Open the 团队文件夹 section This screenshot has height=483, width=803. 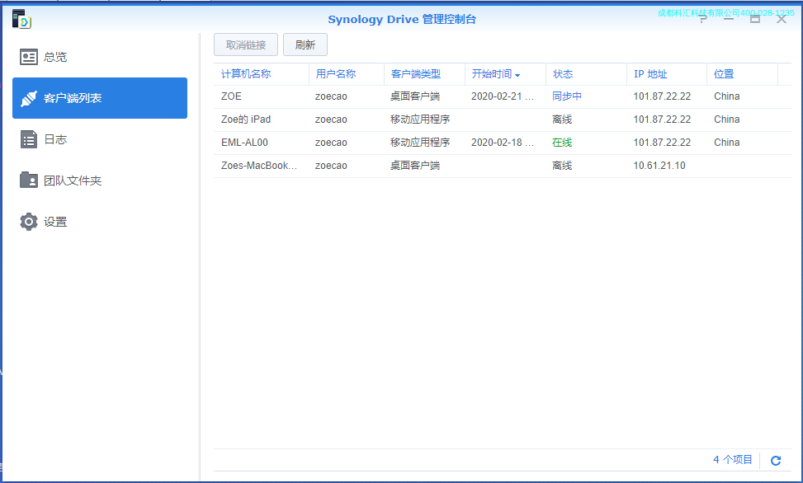pos(73,181)
